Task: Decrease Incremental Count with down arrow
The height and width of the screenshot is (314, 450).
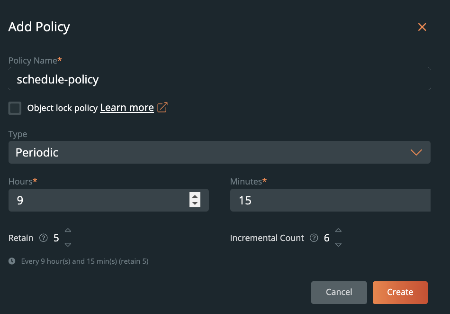Action: point(338,245)
